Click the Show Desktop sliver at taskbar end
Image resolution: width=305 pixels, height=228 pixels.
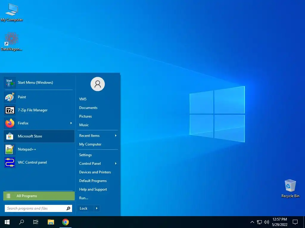[x=304, y=222]
